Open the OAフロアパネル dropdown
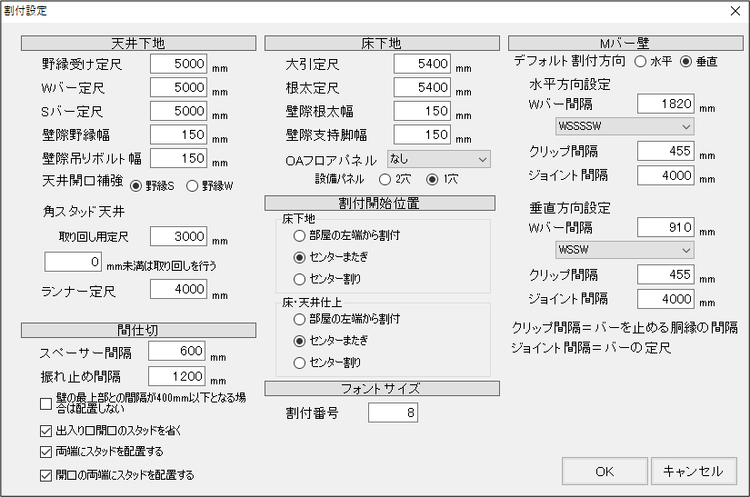750x497 pixels. point(439,159)
